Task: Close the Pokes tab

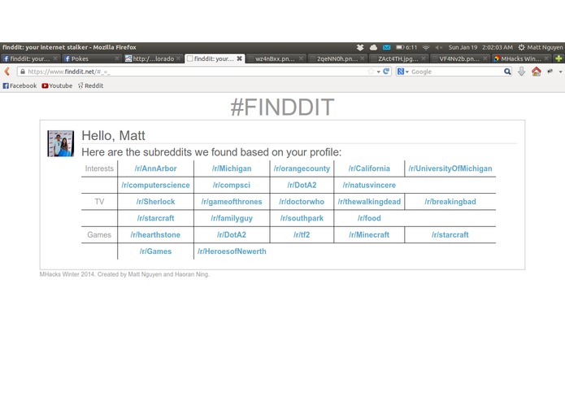Action: point(117,59)
